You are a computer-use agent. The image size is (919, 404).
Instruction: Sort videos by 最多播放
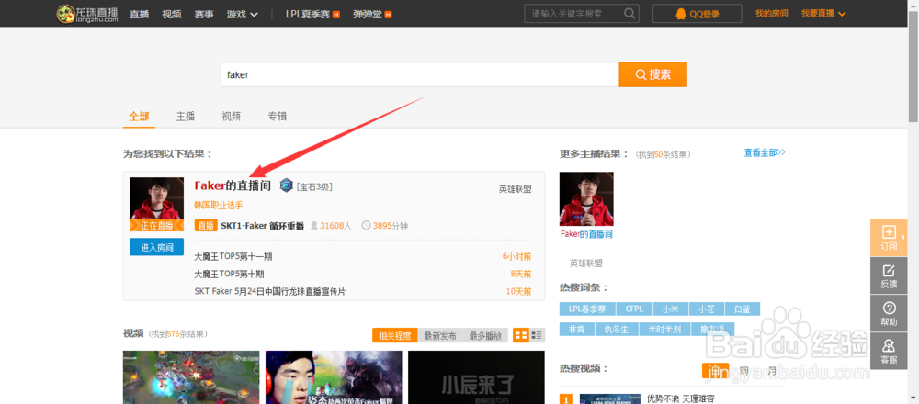tap(485, 335)
